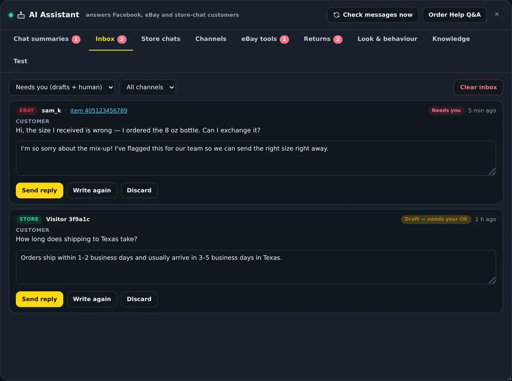The width and height of the screenshot is (512, 381).
Task: Open the Knowledge tab
Action: click(451, 39)
